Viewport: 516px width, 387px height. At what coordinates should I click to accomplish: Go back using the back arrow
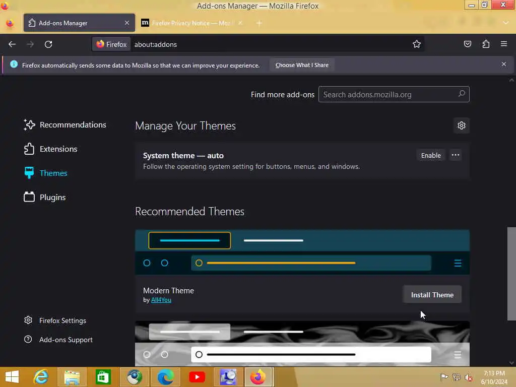(x=12, y=44)
